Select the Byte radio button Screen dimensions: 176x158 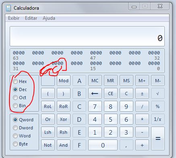click(x=15, y=144)
